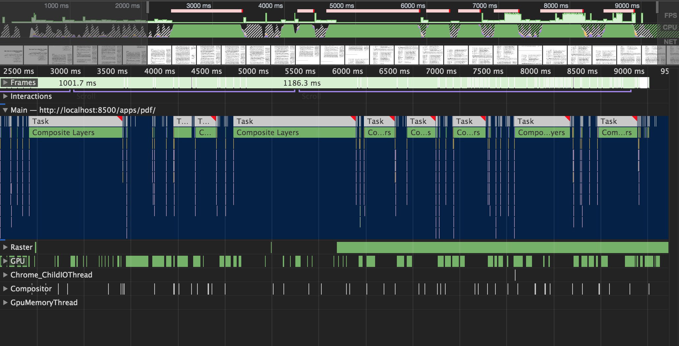Expand the GPU track

[5, 261]
